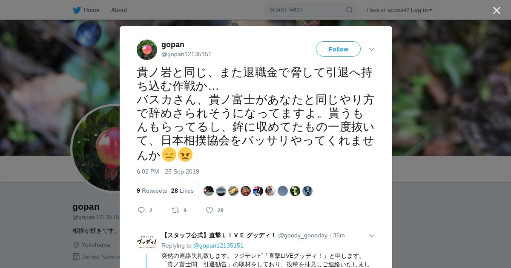Open gopan's avatar in tweet header
511x268 pixels.
pyautogui.click(x=147, y=50)
